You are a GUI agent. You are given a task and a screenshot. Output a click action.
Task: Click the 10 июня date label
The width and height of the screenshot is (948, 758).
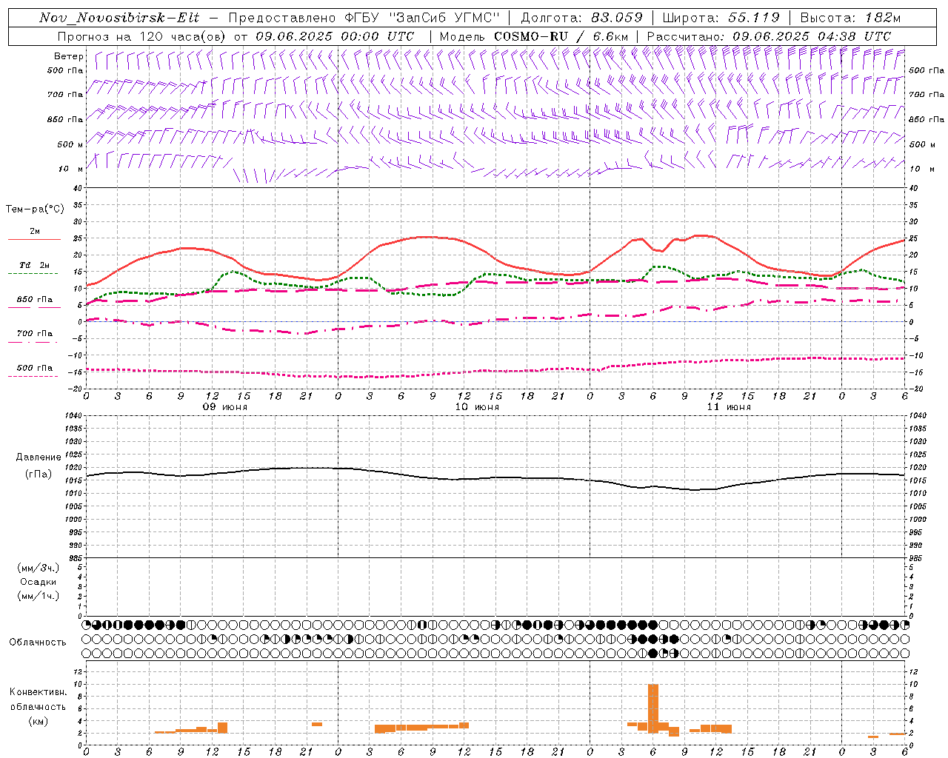point(477,407)
